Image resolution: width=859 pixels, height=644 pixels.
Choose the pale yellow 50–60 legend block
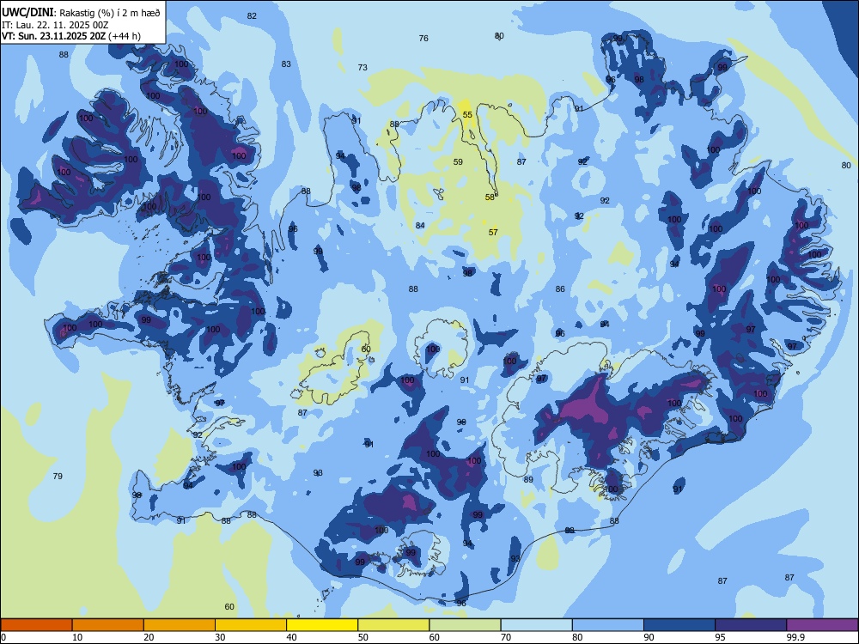tap(393, 625)
